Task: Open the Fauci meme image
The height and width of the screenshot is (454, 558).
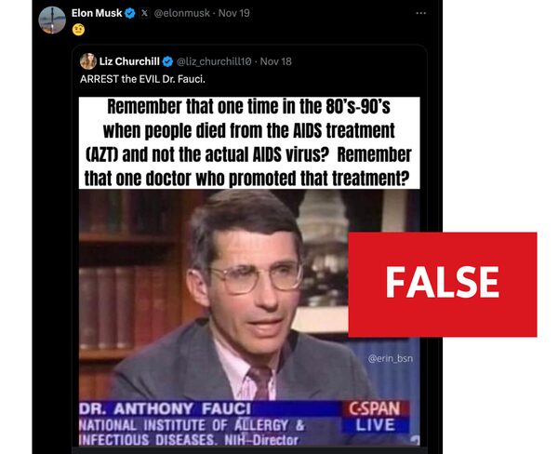Action: point(249,272)
